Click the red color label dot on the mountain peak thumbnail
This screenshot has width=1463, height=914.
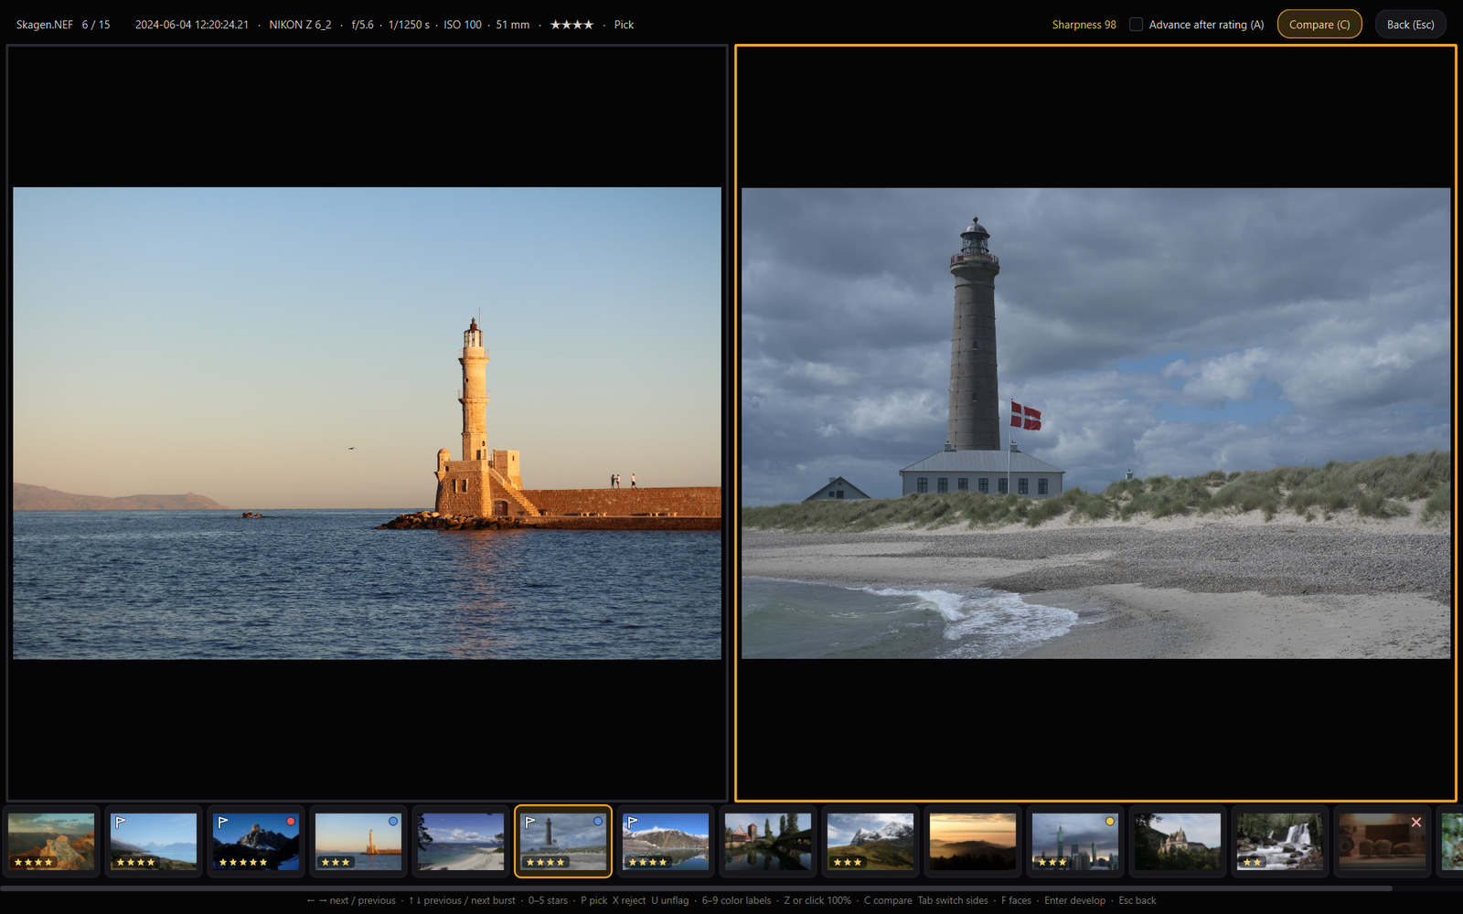point(291,822)
